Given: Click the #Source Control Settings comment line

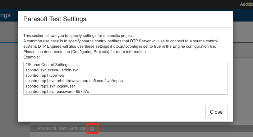Looking at the screenshot, I should 47,65.
